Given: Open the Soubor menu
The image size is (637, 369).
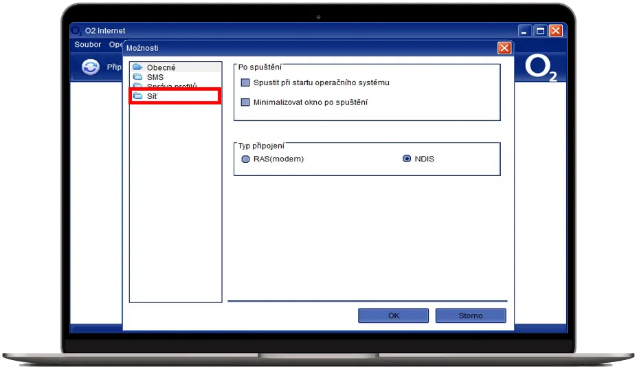Looking at the screenshot, I should point(88,45).
